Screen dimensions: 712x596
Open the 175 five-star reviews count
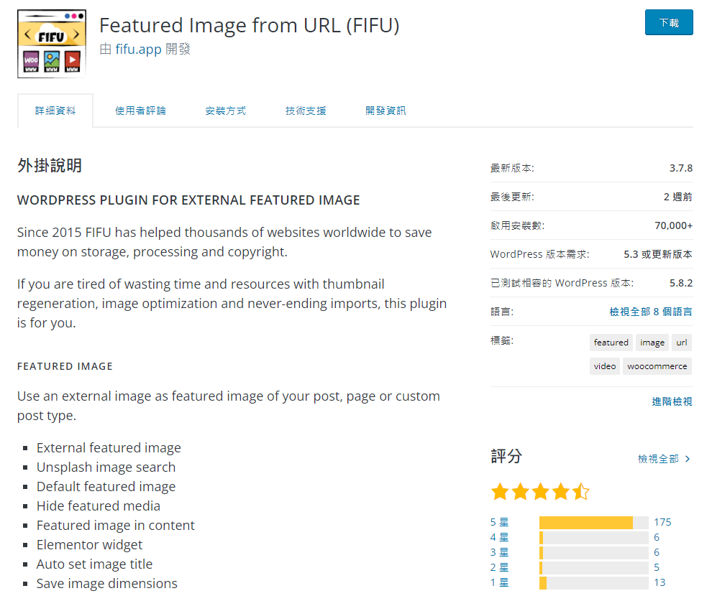point(662,522)
